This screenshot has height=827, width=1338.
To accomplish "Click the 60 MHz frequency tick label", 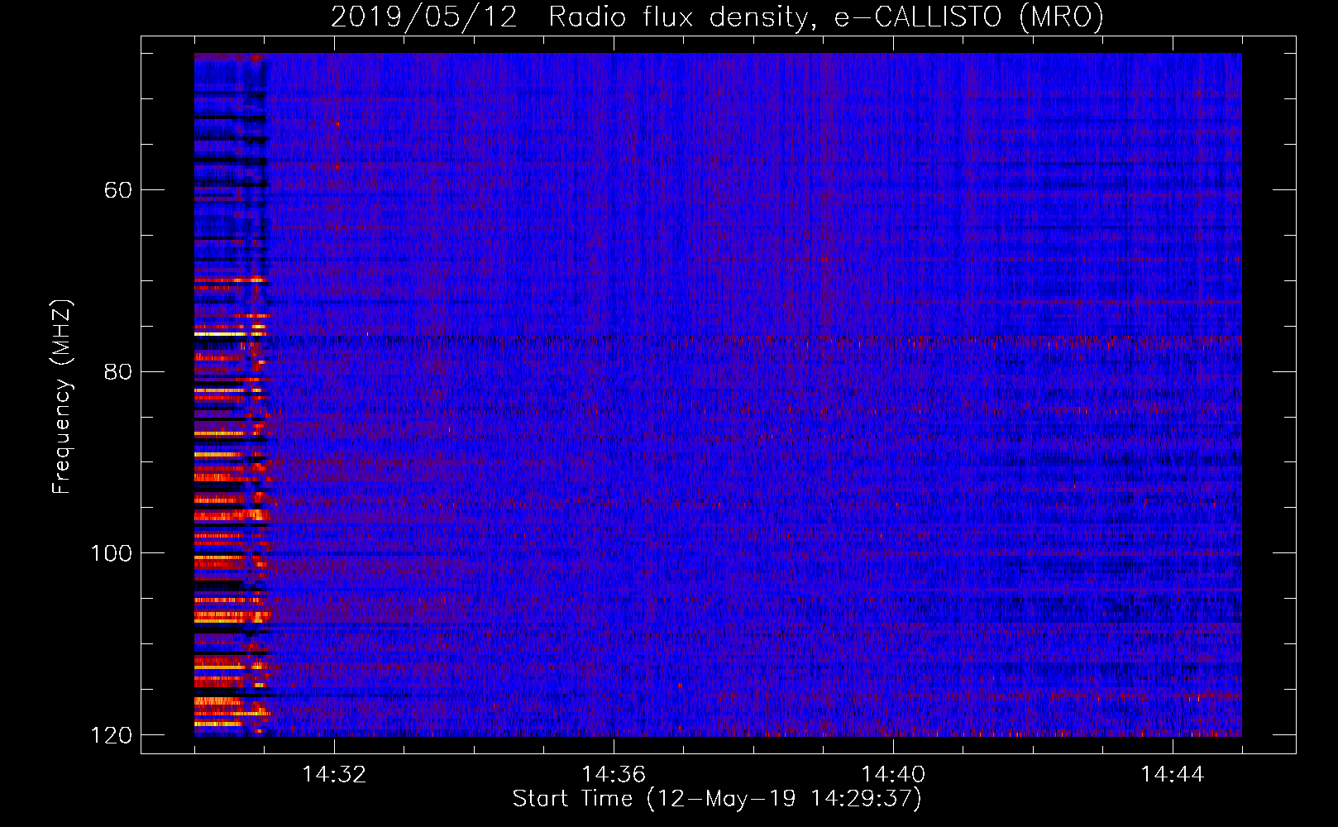I will [x=117, y=190].
